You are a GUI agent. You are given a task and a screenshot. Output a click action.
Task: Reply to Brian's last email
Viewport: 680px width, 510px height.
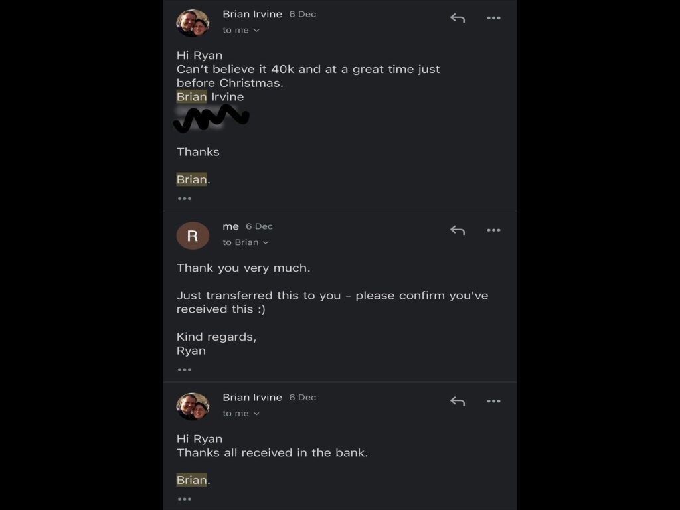457,401
